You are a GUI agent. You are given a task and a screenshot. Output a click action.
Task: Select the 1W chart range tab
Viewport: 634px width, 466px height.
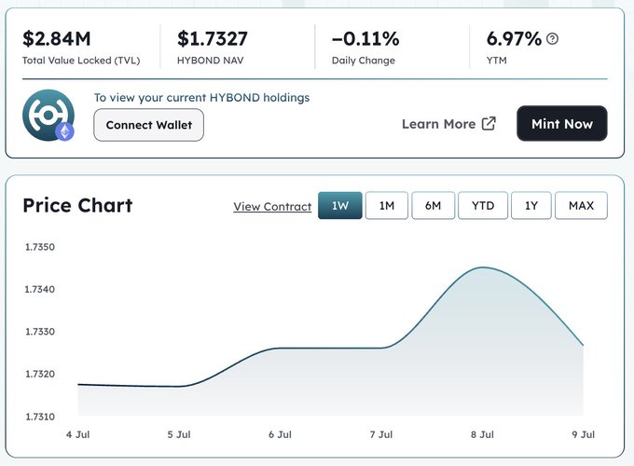(x=340, y=205)
